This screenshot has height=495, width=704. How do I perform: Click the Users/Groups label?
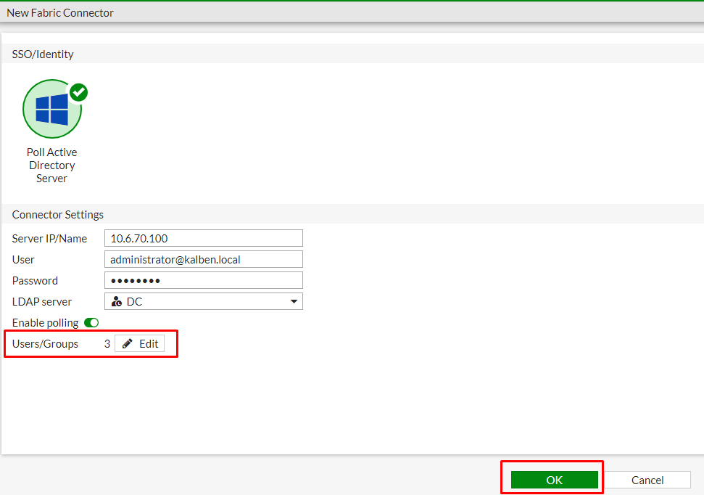45,344
